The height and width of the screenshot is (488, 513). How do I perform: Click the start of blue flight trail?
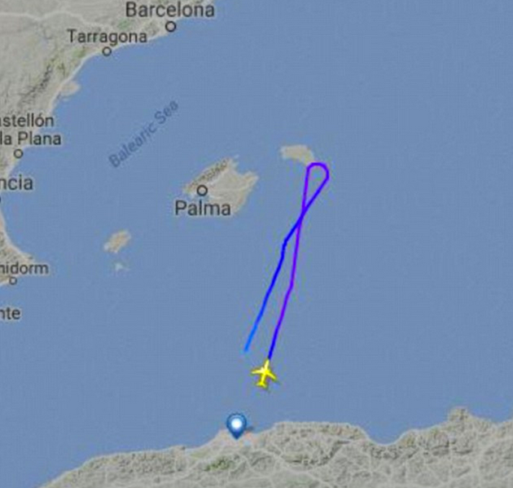tap(246, 351)
